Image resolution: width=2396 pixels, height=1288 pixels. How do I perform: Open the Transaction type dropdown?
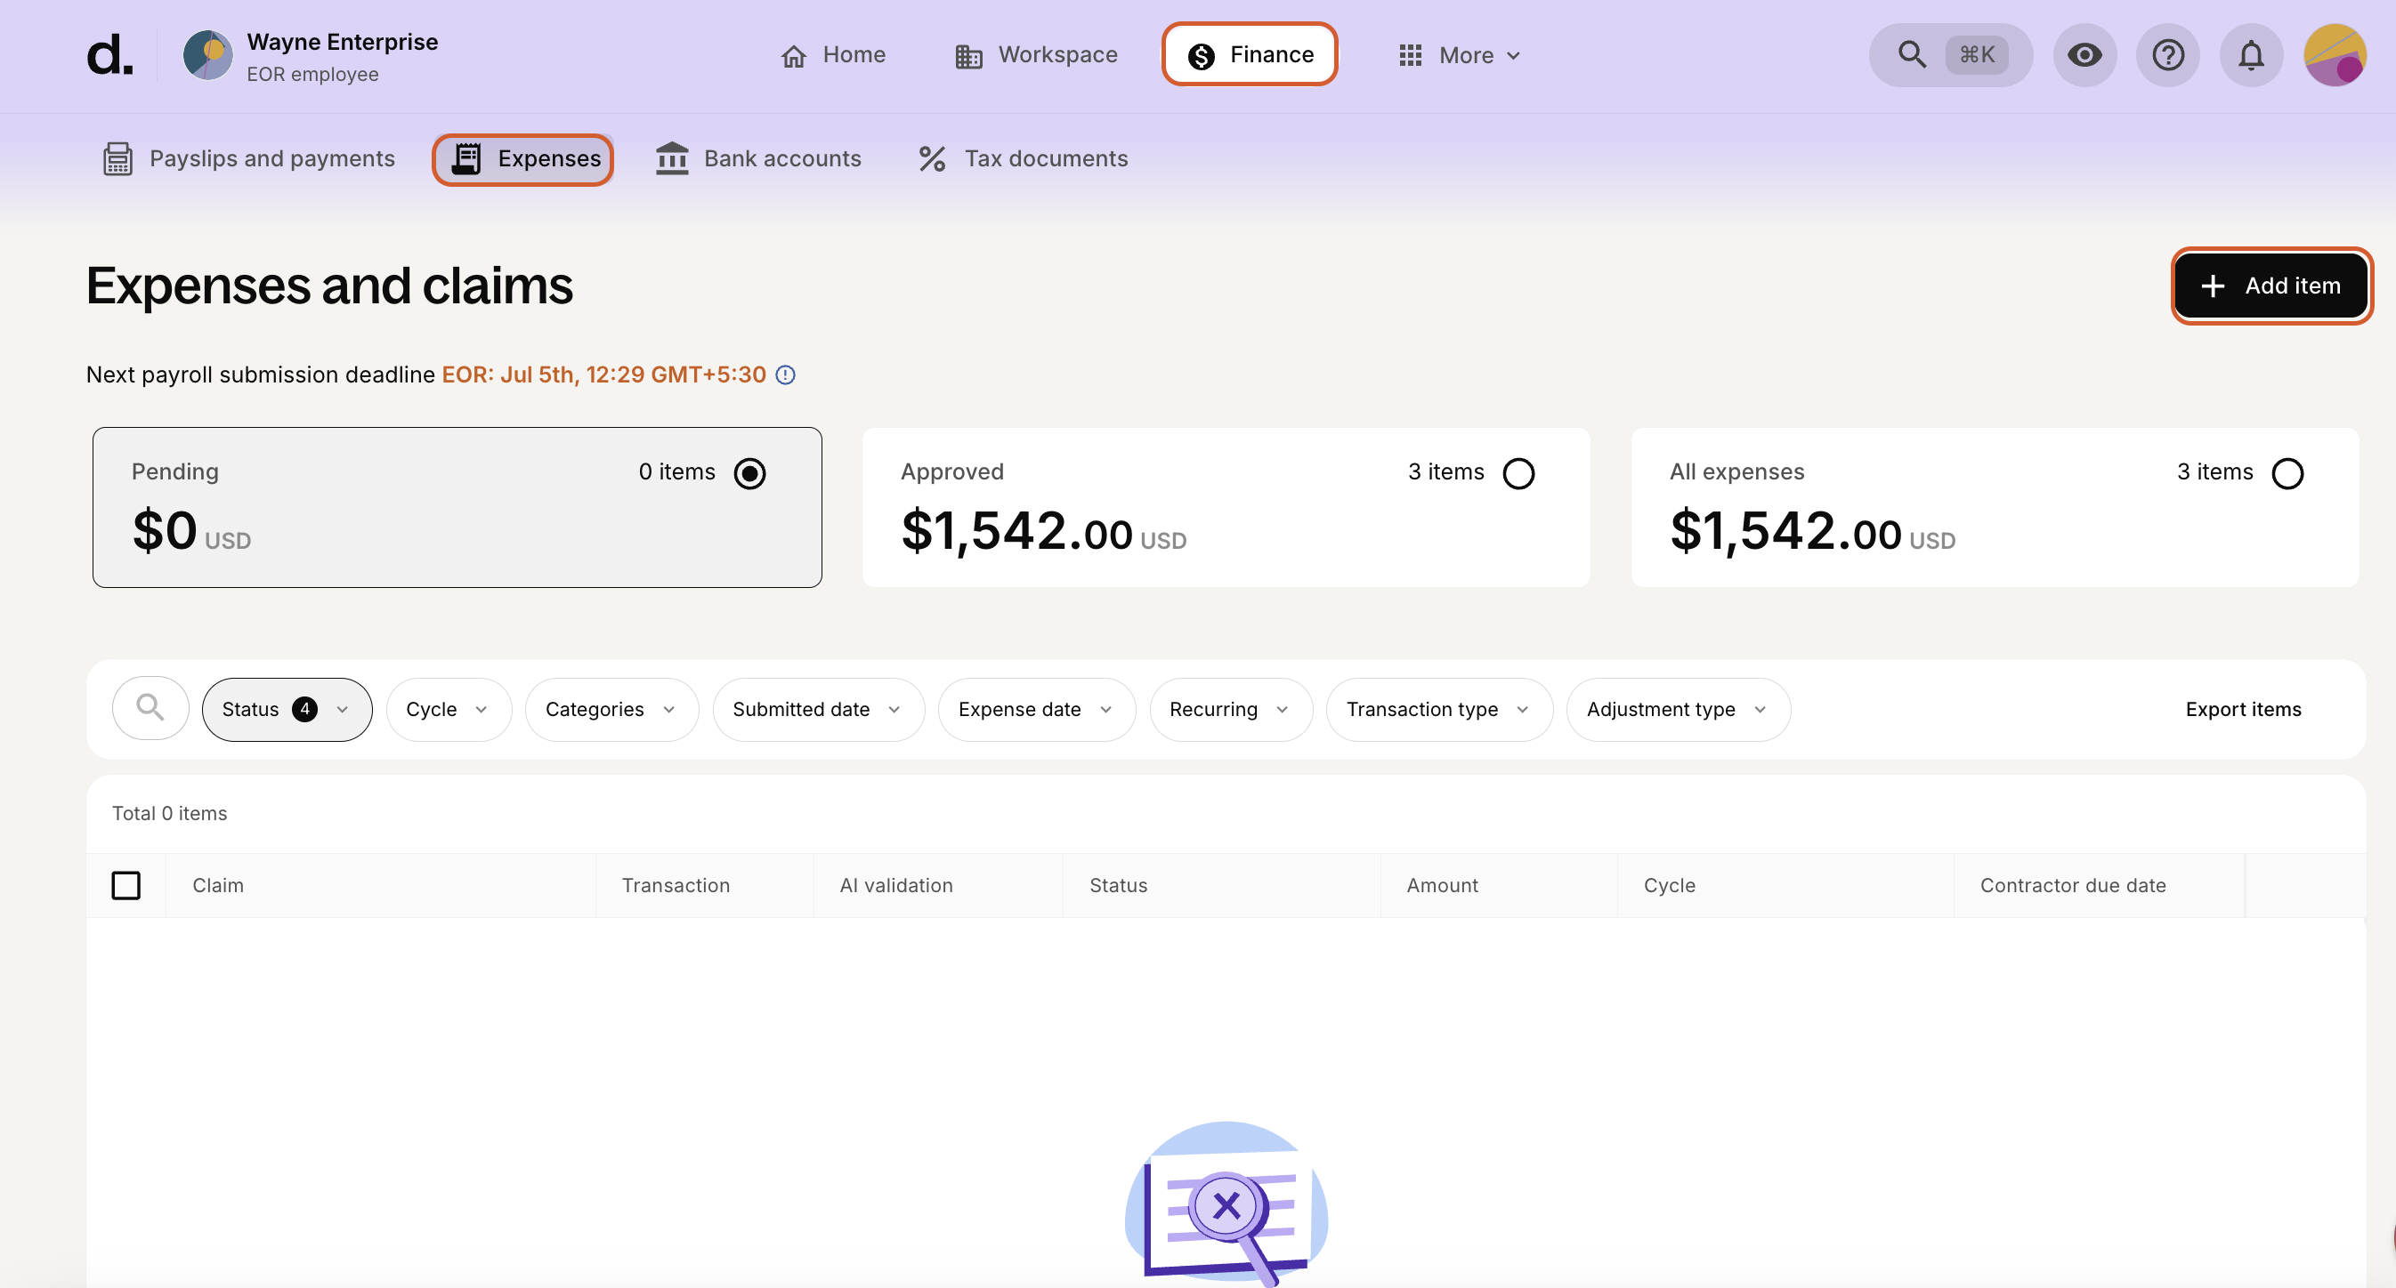coord(1438,708)
